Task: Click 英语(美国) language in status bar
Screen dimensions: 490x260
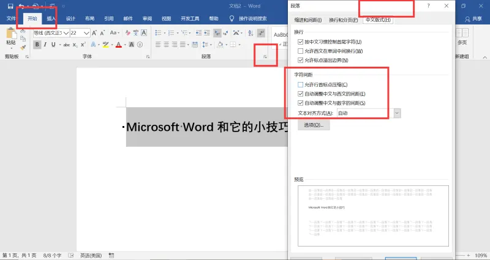Action: point(91,255)
